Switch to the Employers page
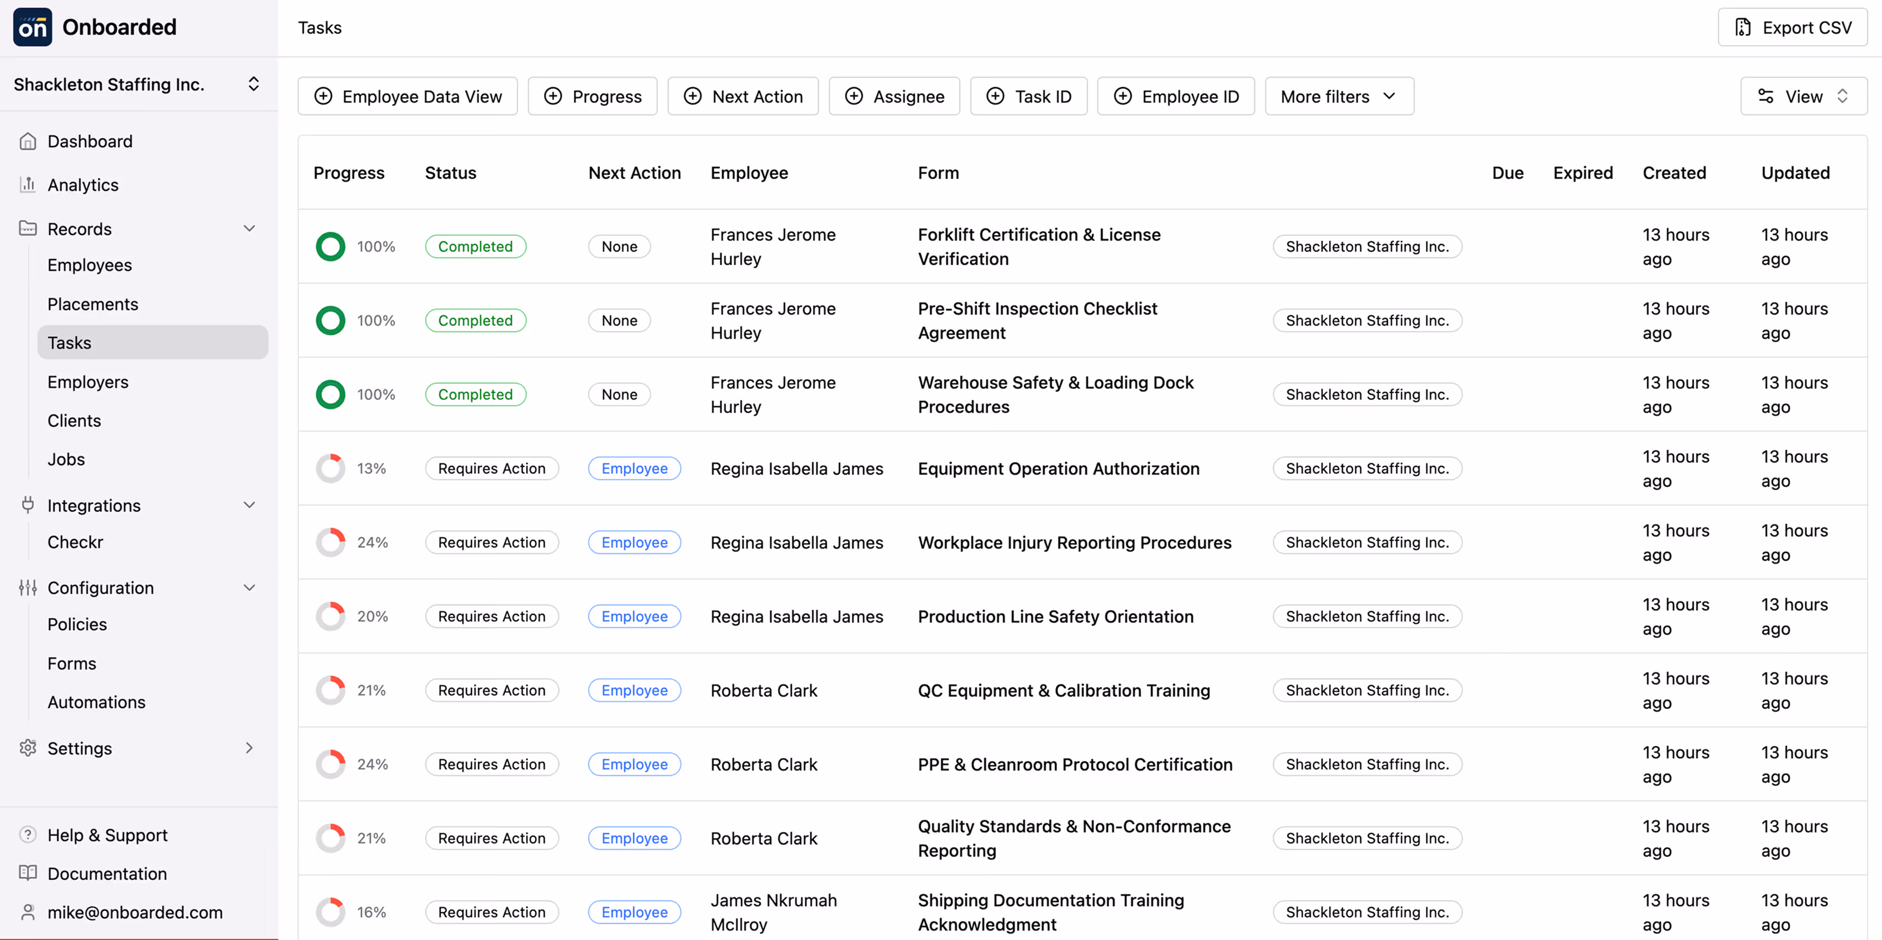This screenshot has height=940, width=1882. pyautogui.click(x=88, y=381)
